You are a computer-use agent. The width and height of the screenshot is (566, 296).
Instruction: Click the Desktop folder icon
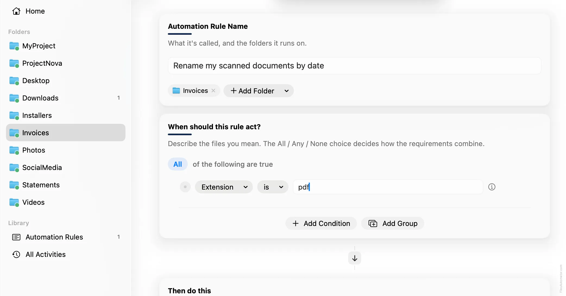point(14,81)
